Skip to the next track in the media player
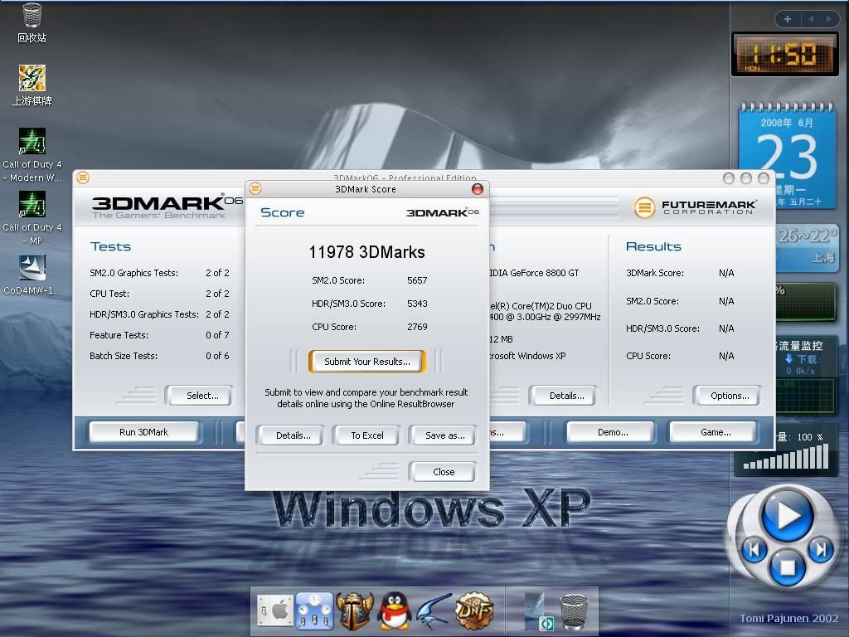This screenshot has width=849, height=637. 820,551
